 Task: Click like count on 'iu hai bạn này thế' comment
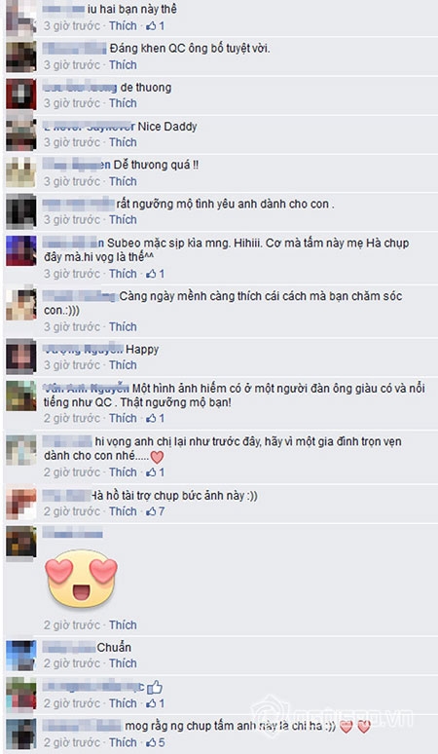tap(155, 26)
